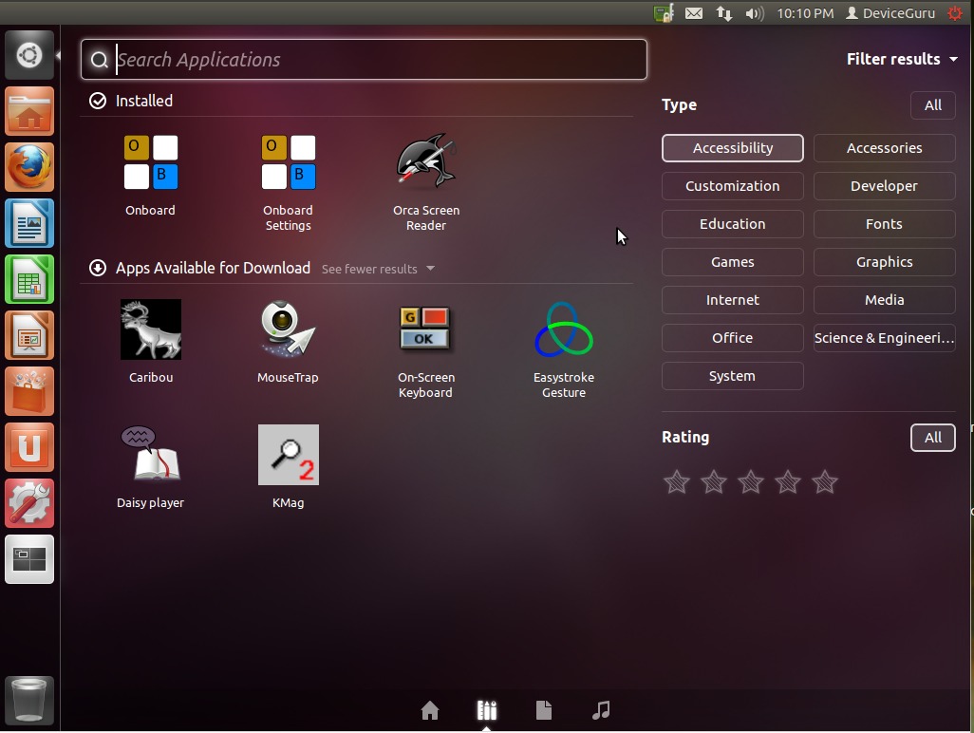
Task: Open the Trash in launcher
Action: [29, 700]
